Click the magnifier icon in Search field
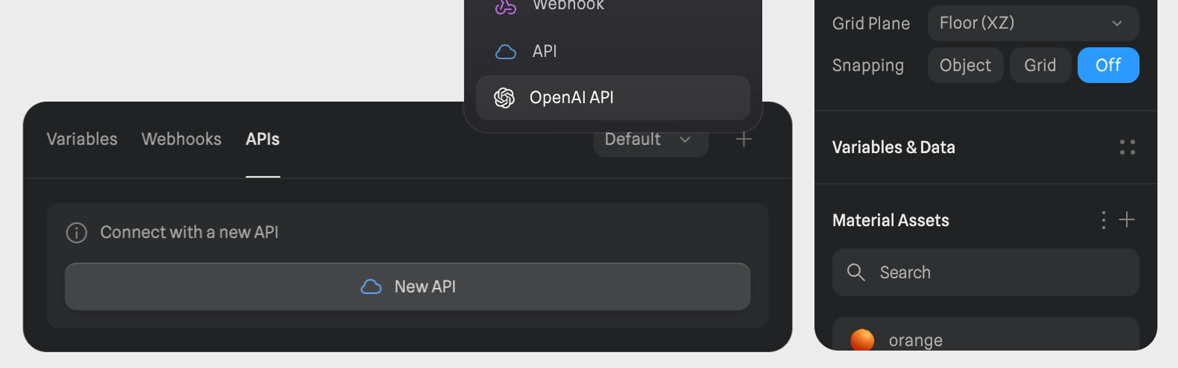Screen dimensions: 1178x368 [x=856, y=273]
